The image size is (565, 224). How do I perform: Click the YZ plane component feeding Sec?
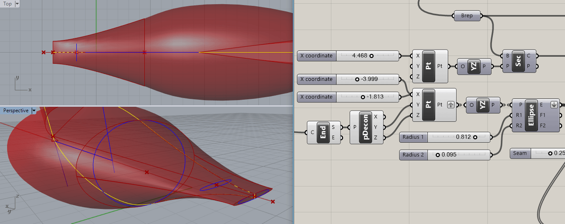[474, 66]
